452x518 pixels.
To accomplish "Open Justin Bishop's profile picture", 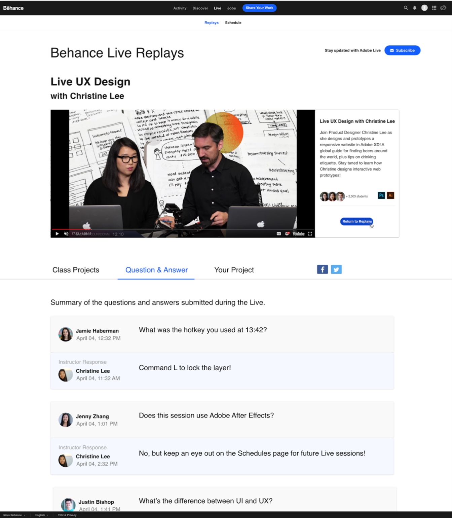I will pyautogui.click(x=68, y=505).
